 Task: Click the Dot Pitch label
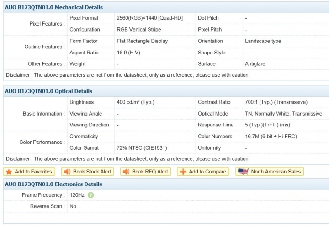click(x=208, y=18)
